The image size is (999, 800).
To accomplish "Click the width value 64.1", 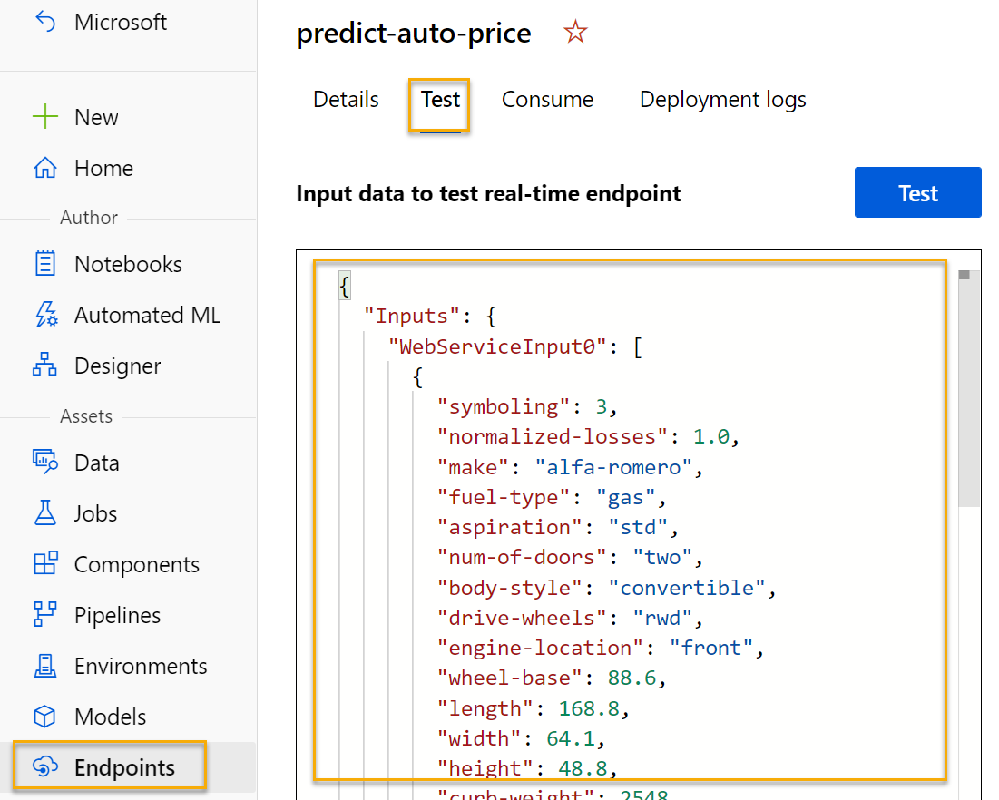I will coord(571,738).
